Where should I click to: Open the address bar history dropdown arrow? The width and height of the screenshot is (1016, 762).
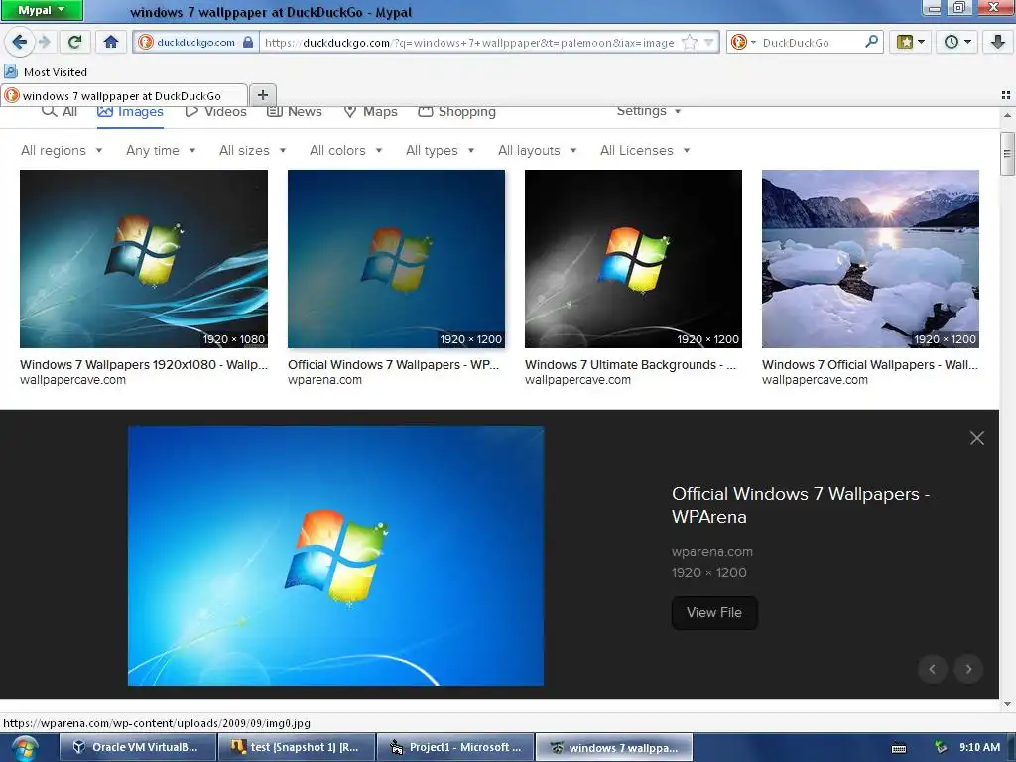(708, 42)
